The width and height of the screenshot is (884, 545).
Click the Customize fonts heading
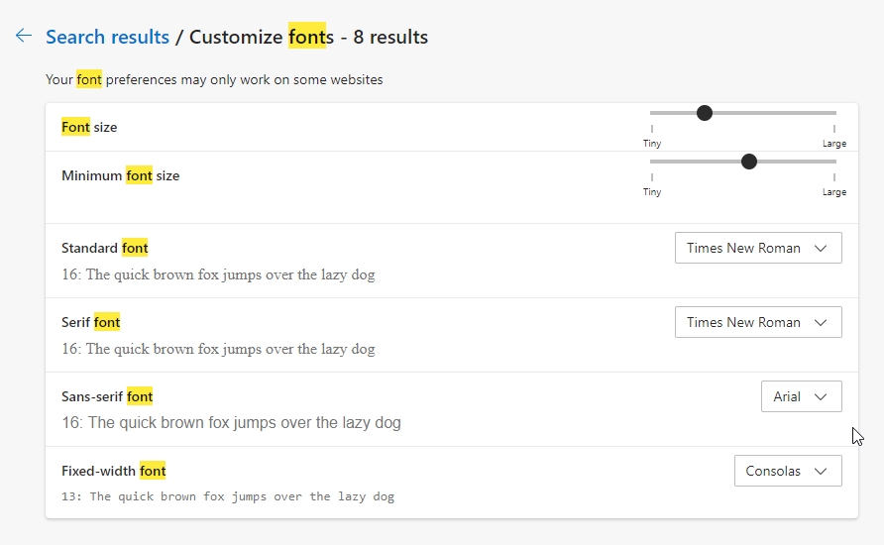pyautogui.click(x=308, y=37)
